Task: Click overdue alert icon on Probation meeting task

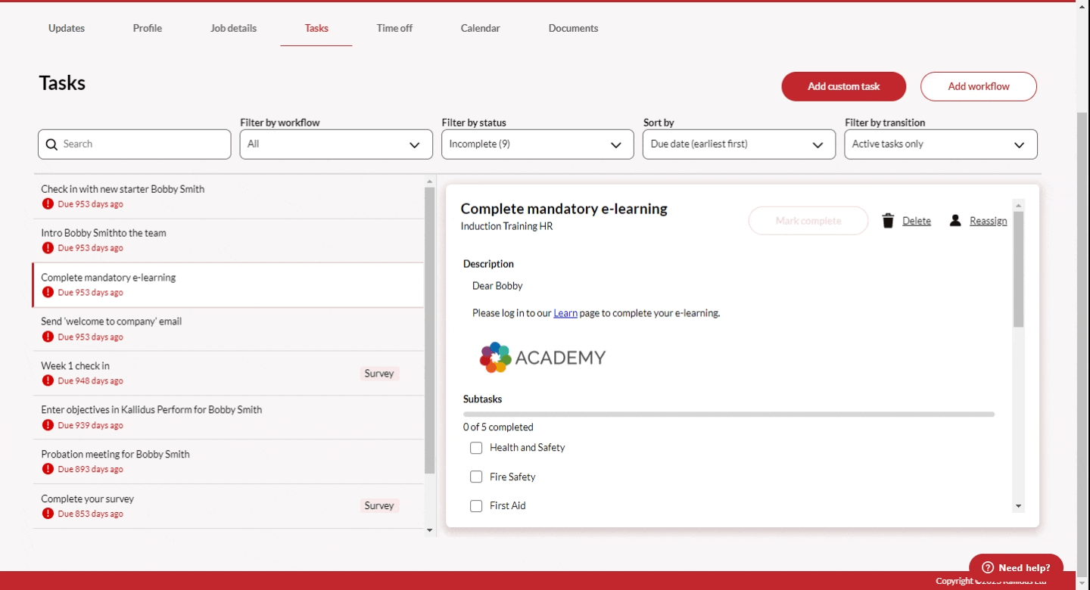Action: pos(48,469)
